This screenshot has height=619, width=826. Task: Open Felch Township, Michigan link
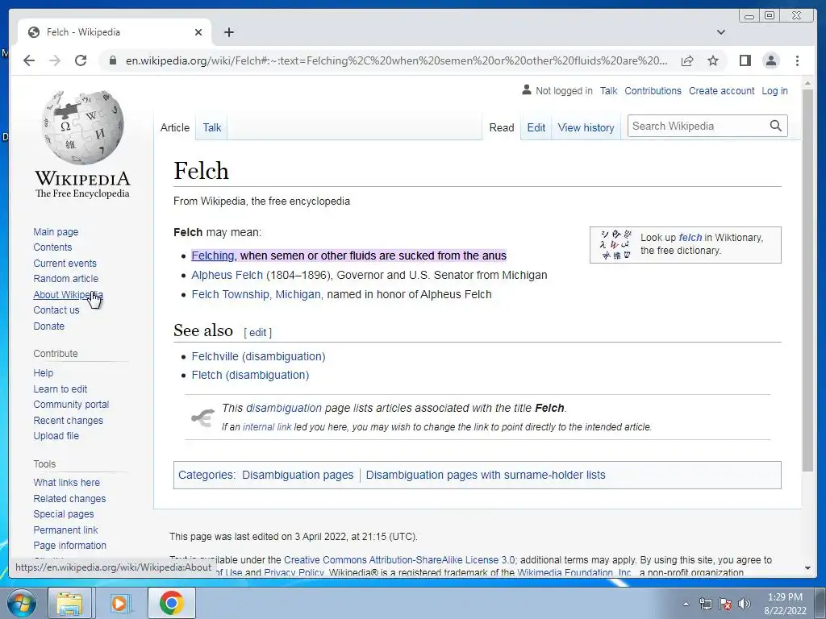pyautogui.click(x=256, y=295)
